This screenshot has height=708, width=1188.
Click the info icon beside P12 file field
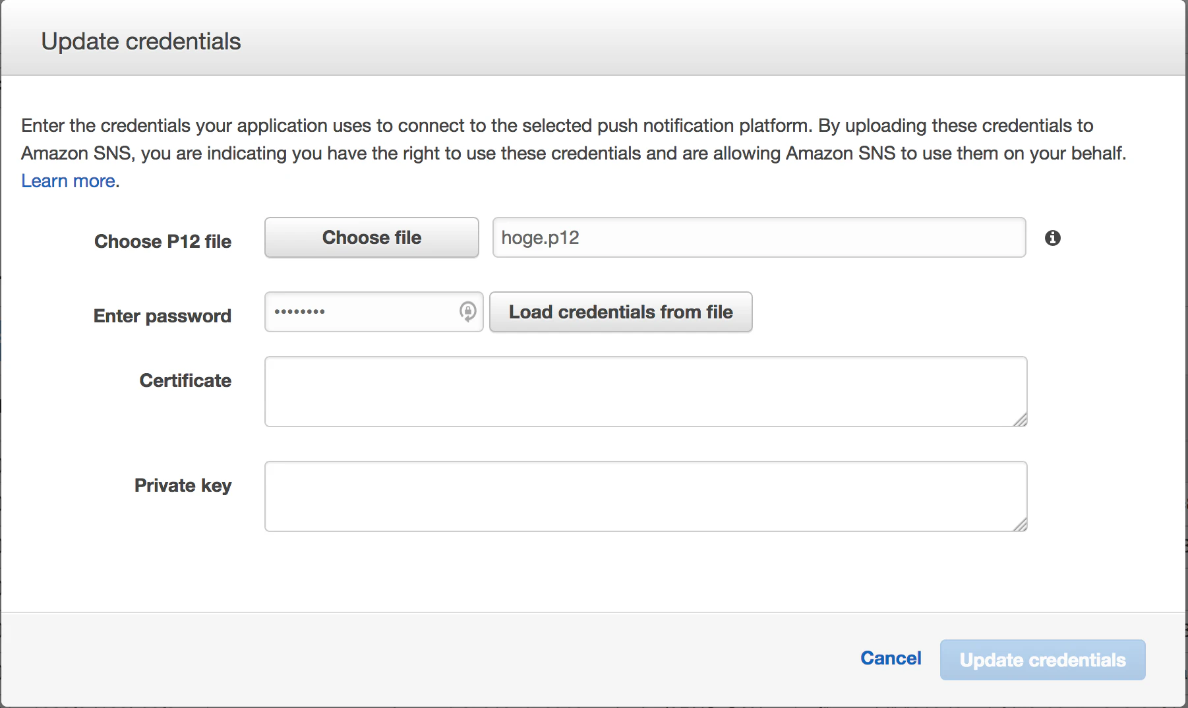1053,238
